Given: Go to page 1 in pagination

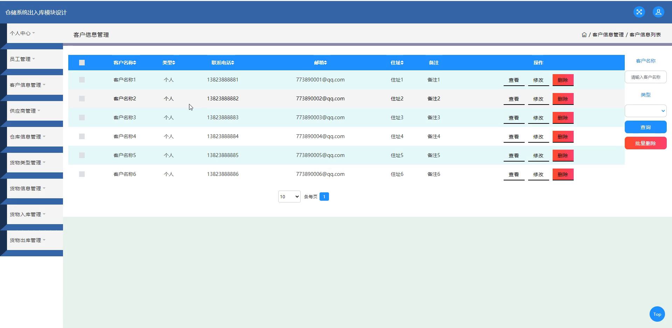Looking at the screenshot, I should 324,197.
